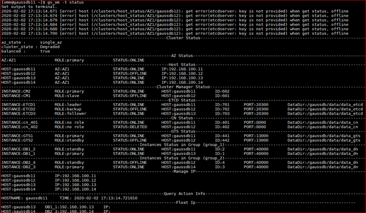Select 'PORT:13000' in GTS1 row
This screenshot has width=366, height=213.
256,136
